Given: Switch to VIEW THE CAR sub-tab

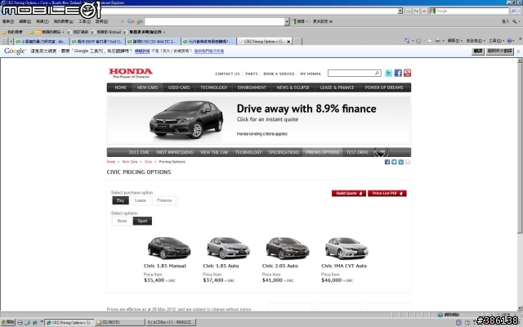Looking at the screenshot, I should [214, 152].
